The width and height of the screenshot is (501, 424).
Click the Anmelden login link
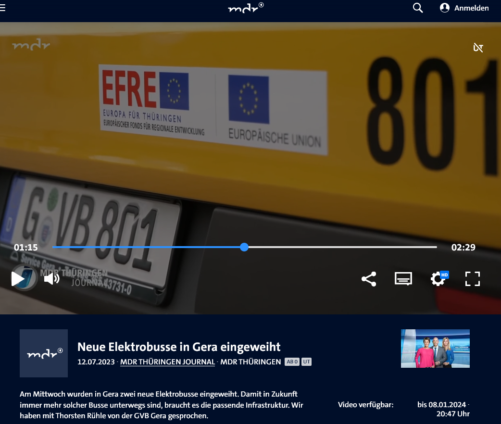point(471,8)
